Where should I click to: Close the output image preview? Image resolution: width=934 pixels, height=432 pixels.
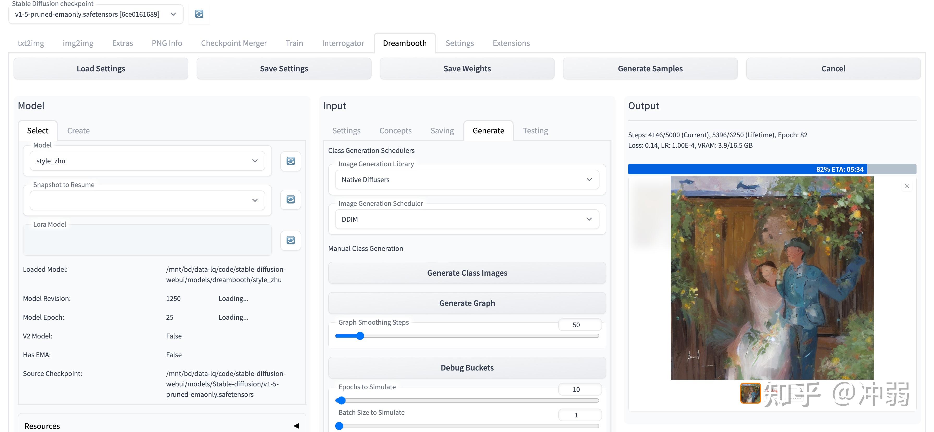pyautogui.click(x=906, y=186)
